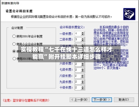Click the 新建帐套向导 window title
Viewport: 139px width, 107px height.
(10, 3)
